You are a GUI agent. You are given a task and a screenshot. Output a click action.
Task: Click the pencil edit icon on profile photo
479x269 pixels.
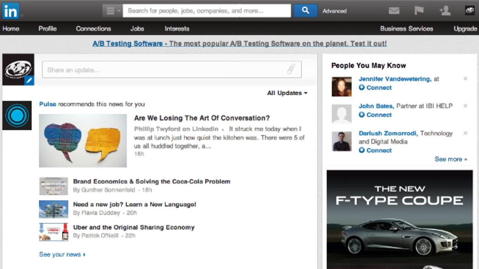pos(29,80)
